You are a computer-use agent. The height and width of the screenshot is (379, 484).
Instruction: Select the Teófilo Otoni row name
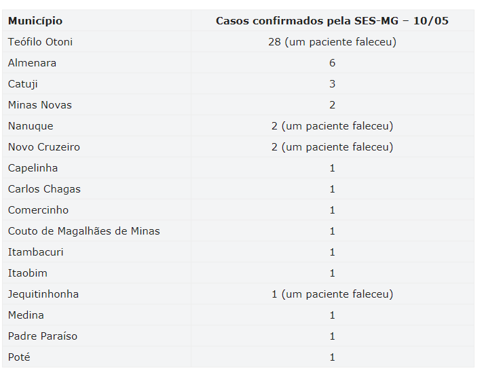click(41, 42)
